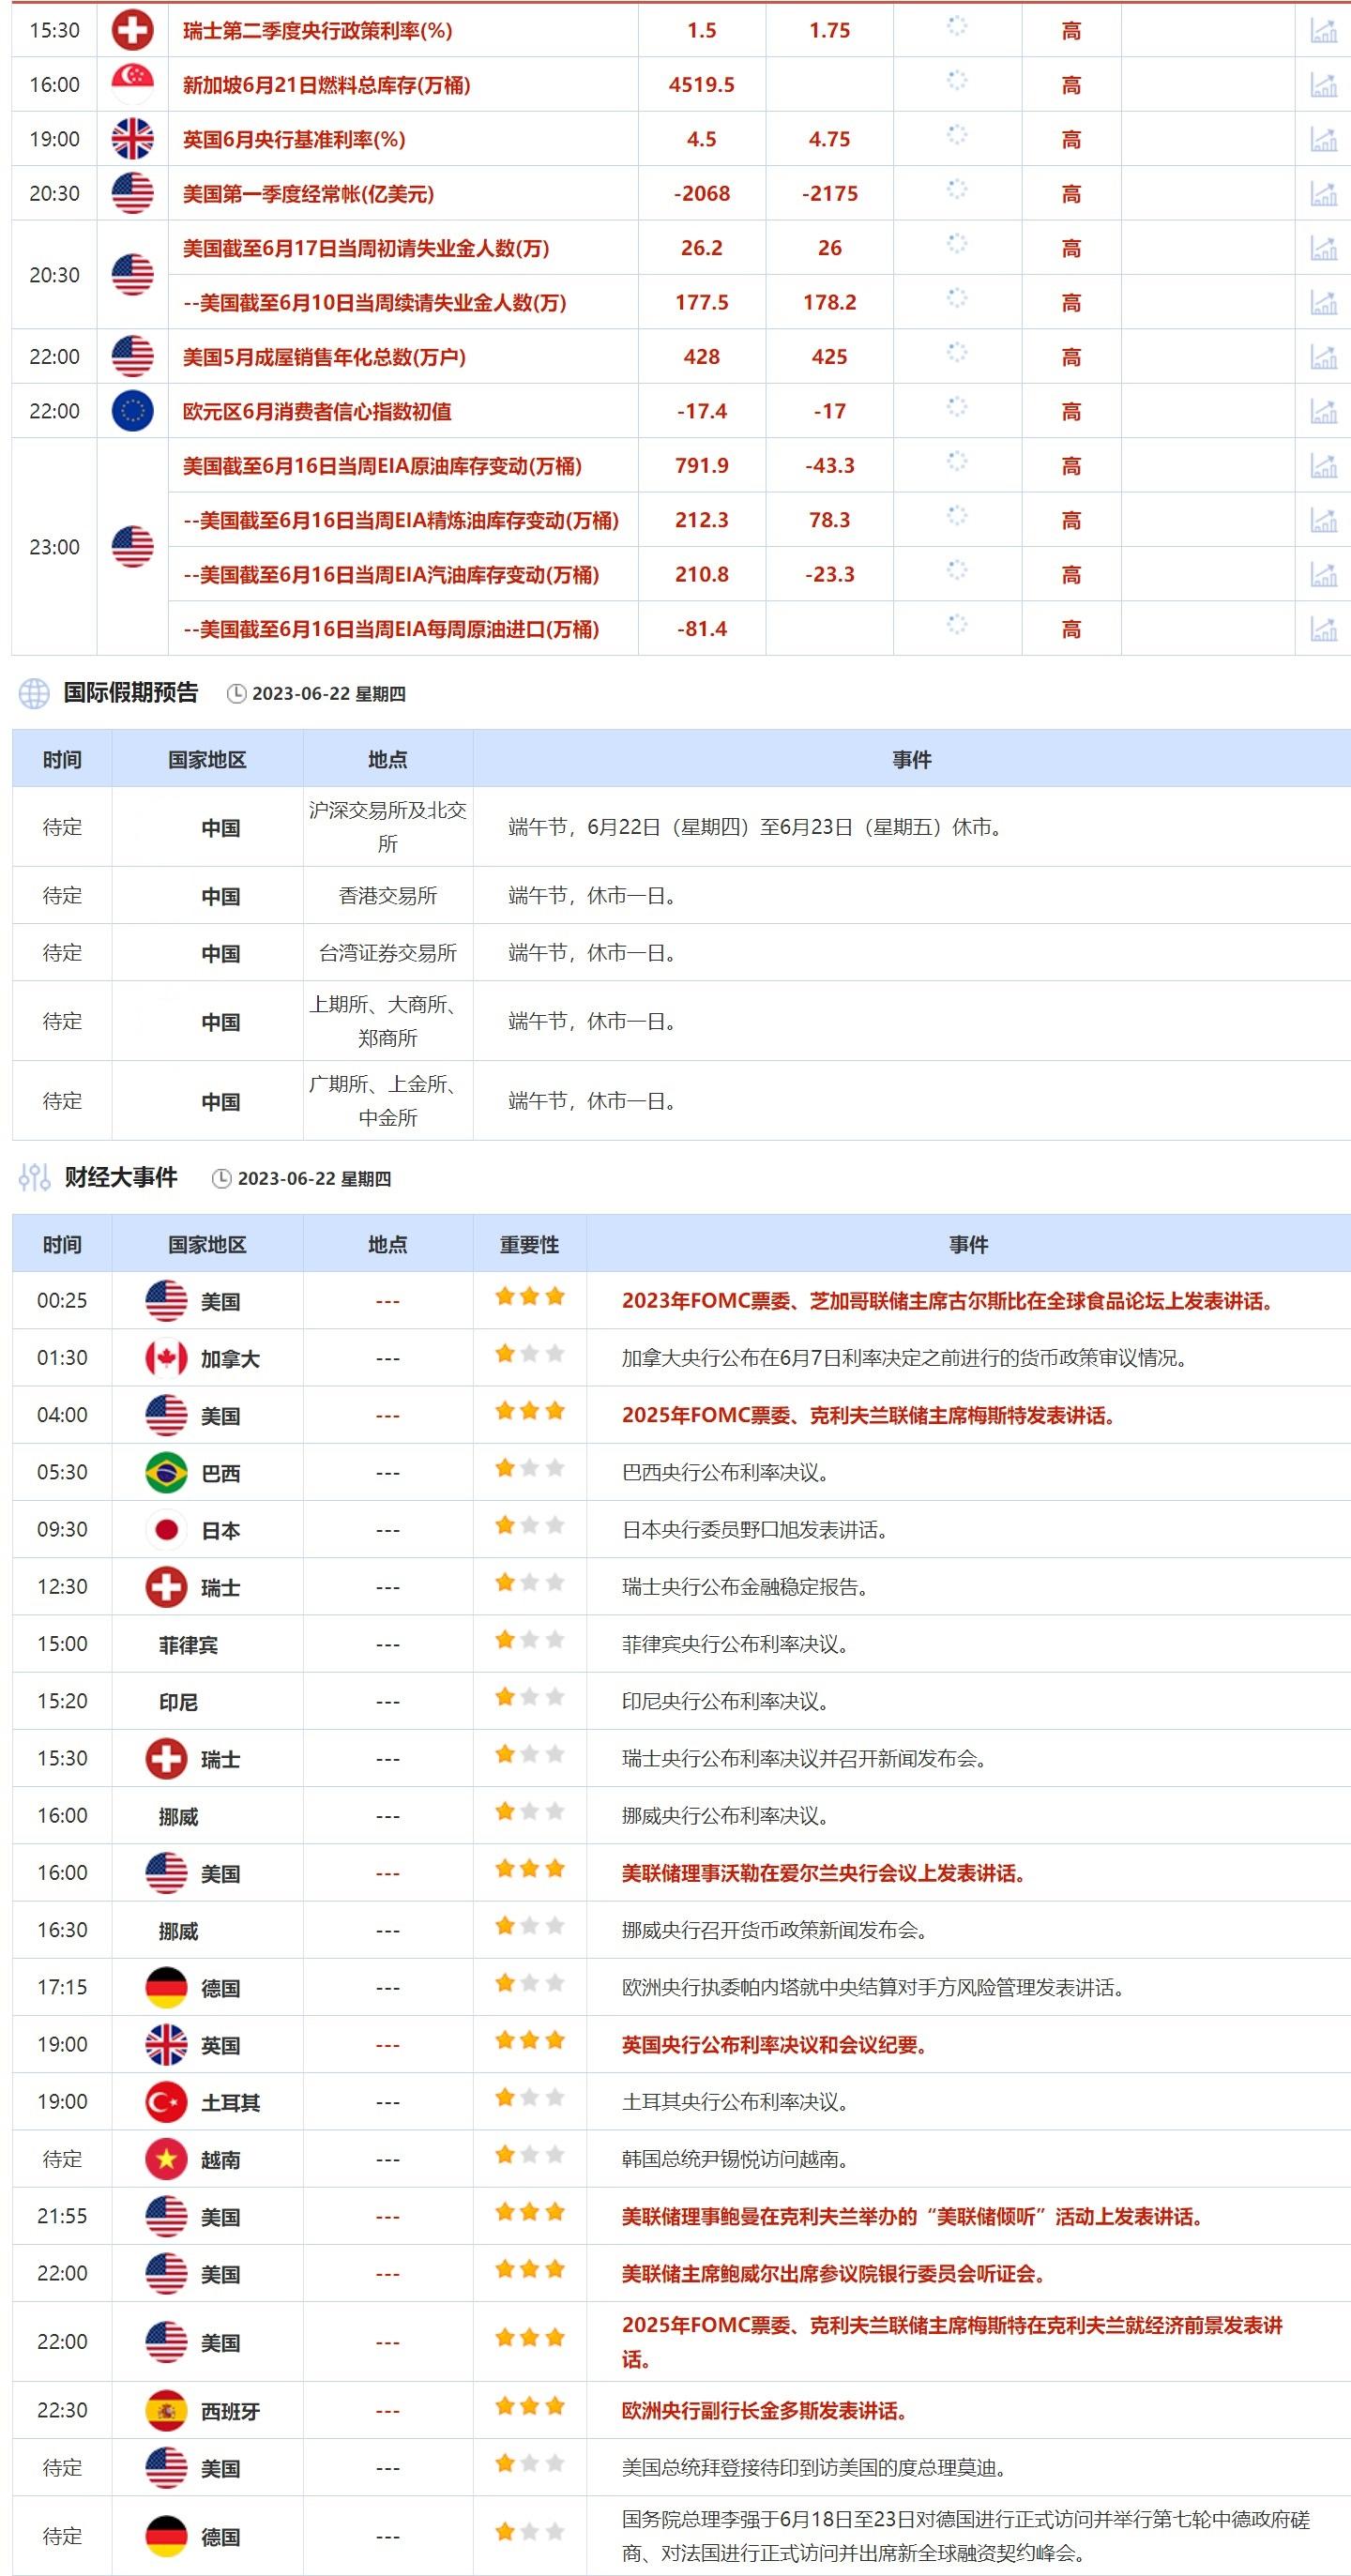Click the three-star rating for 西班牙 event
The image size is (1351, 2576).
(x=529, y=2406)
